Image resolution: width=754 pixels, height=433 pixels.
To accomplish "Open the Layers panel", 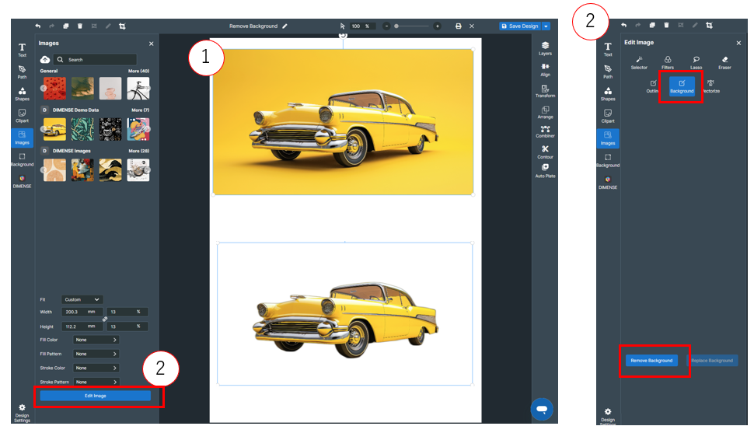I will (545, 47).
